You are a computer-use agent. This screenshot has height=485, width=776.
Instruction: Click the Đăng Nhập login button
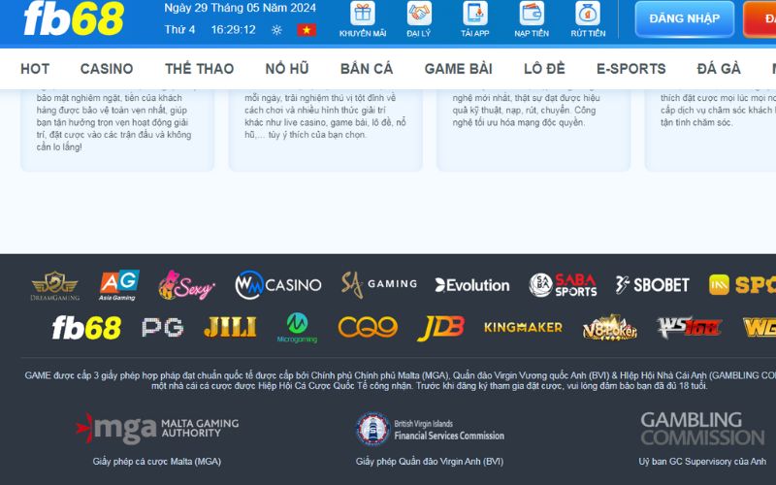(x=685, y=18)
